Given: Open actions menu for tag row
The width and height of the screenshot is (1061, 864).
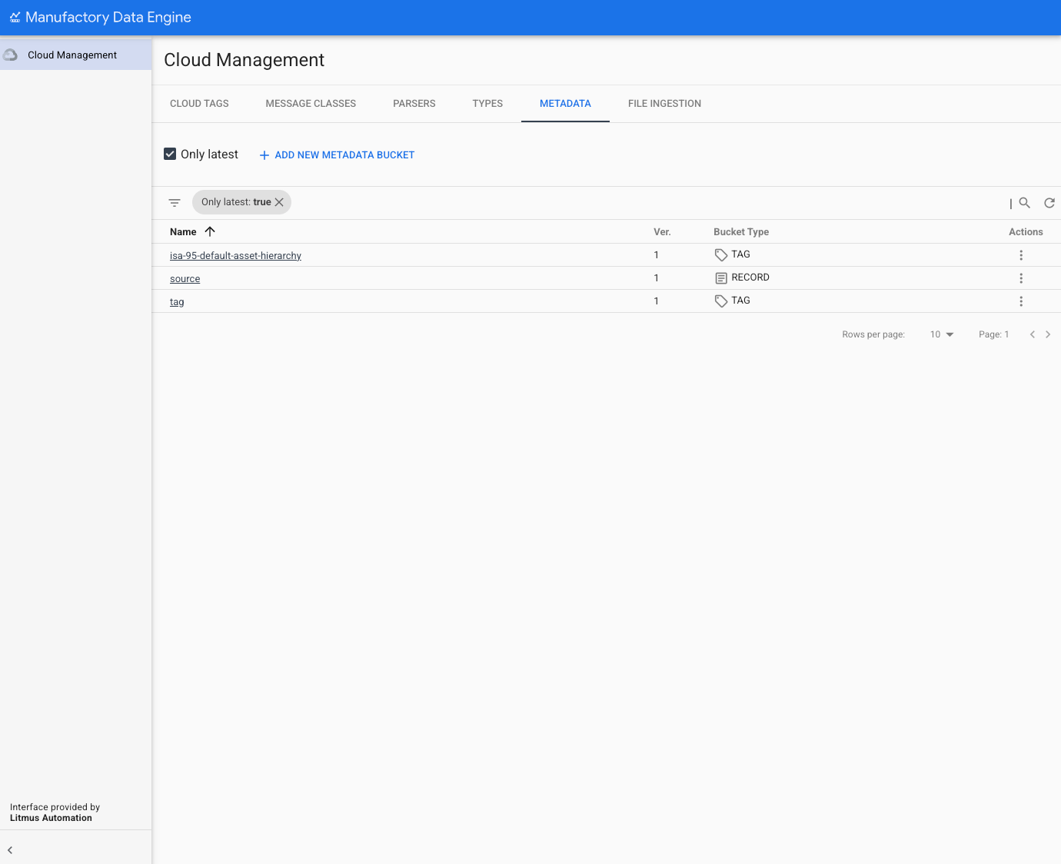Looking at the screenshot, I should (1020, 301).
